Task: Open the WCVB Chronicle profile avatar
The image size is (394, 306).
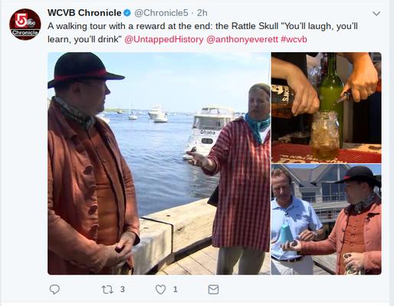Action: click(25, 24)
